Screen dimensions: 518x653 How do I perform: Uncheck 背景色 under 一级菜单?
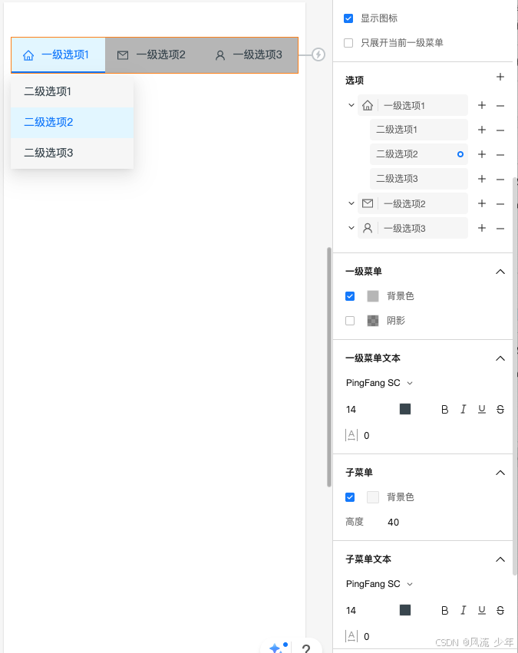(x=350, y=296)
